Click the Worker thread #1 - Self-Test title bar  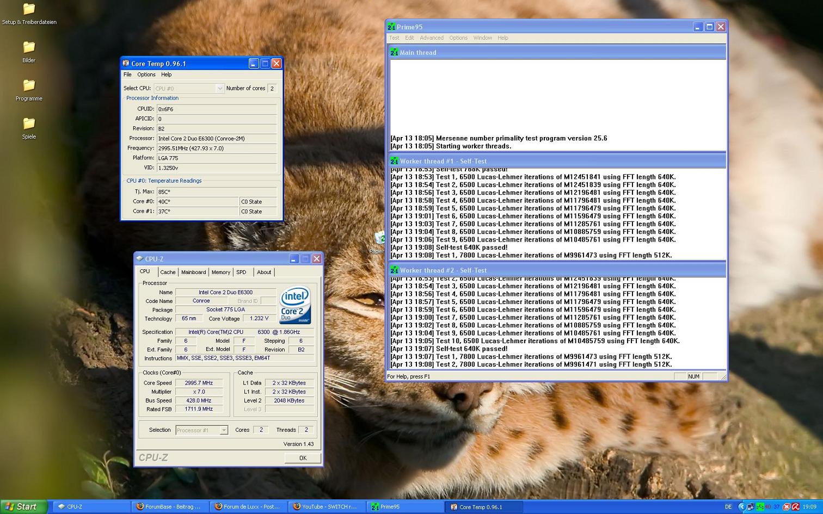point(558,161)
